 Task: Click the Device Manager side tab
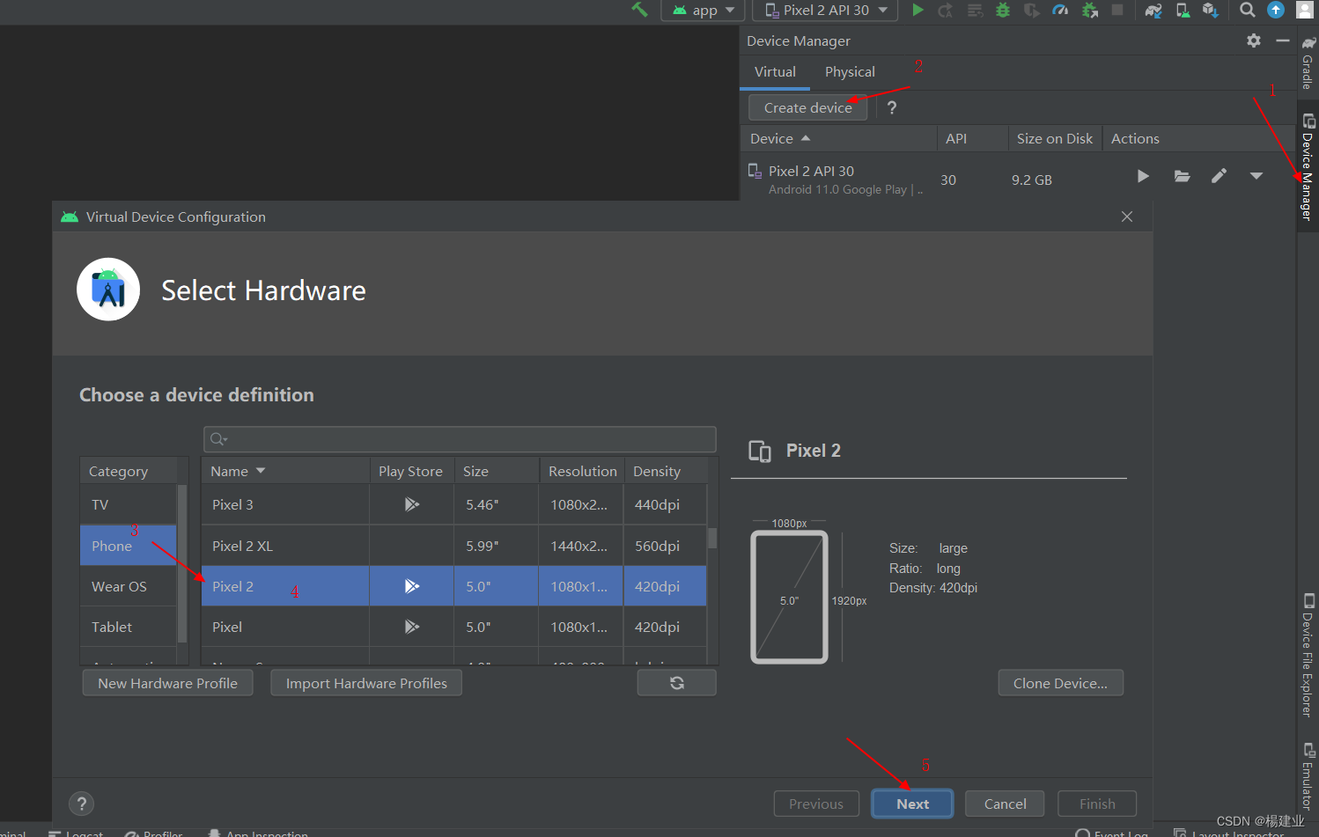[x=1308, y=167]
